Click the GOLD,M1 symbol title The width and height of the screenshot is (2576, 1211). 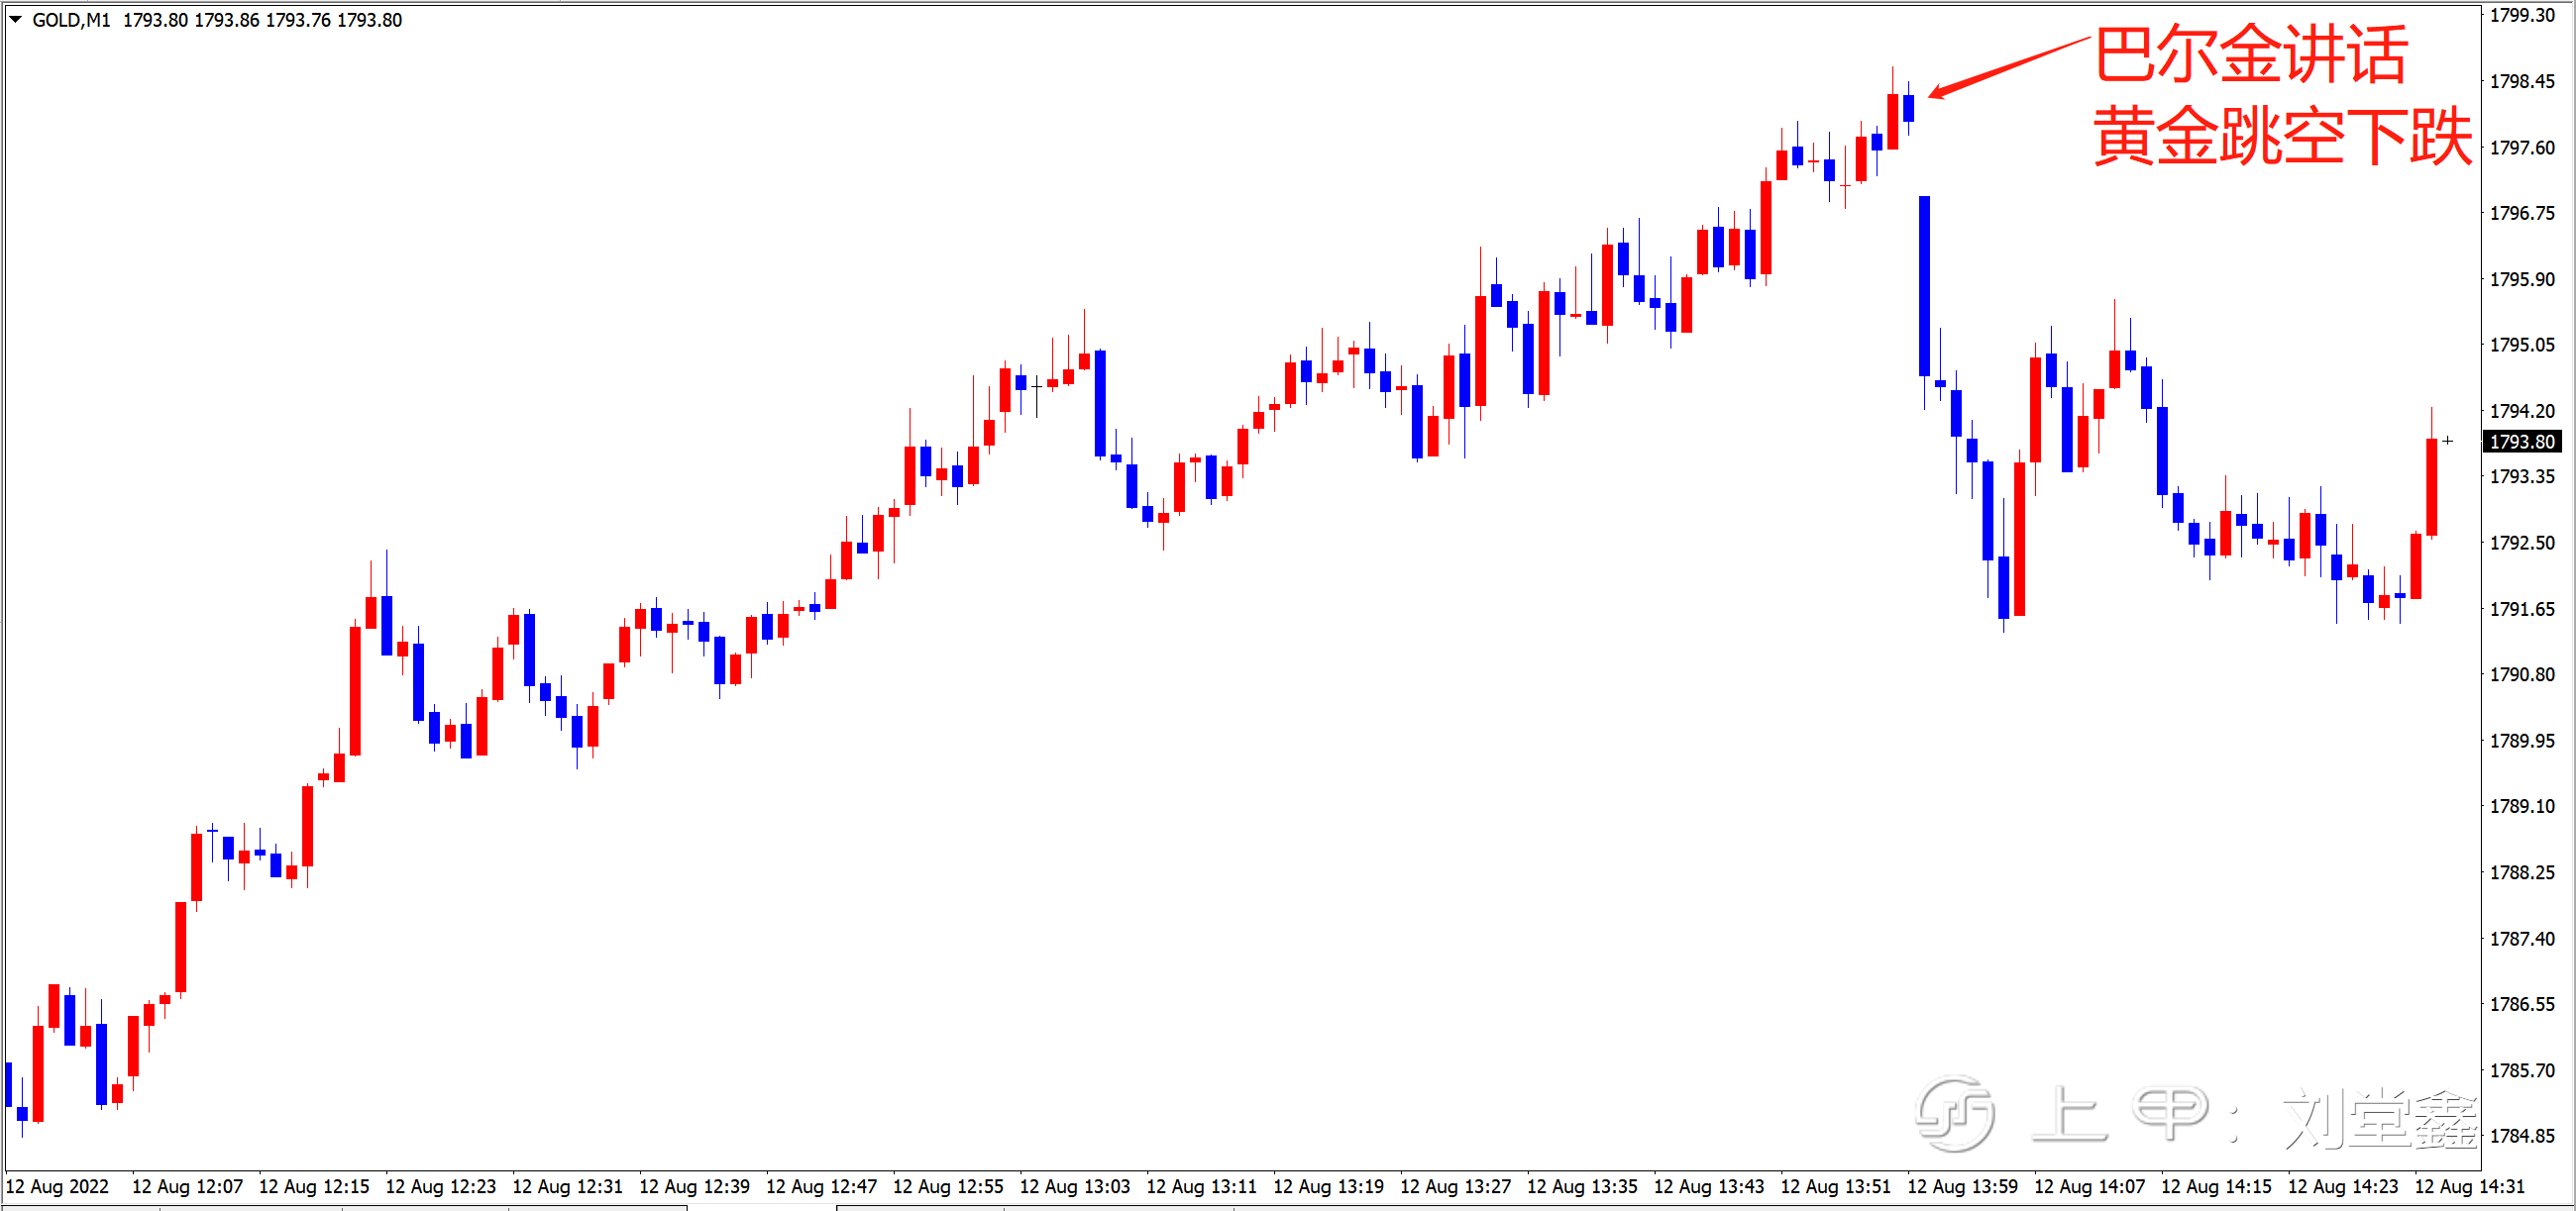pos(71,20)
